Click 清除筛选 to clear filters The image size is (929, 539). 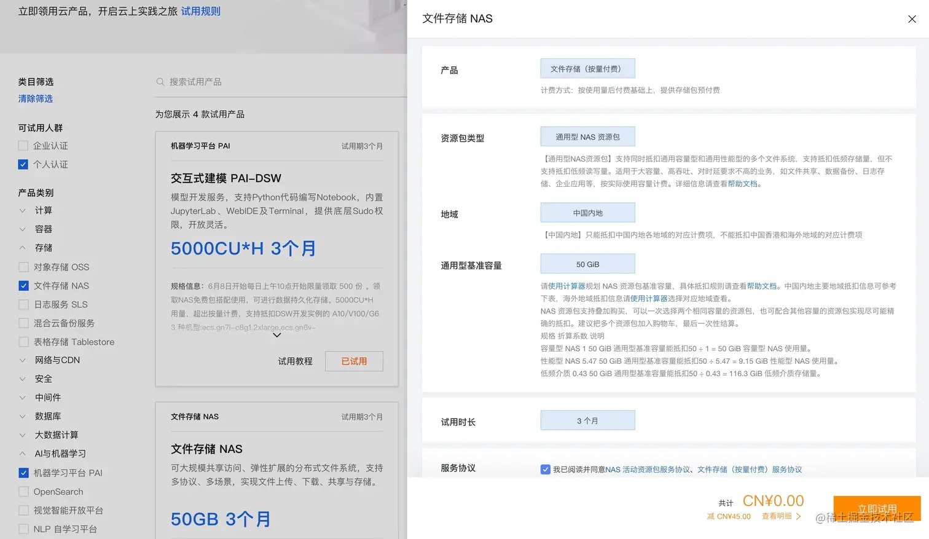35,98
